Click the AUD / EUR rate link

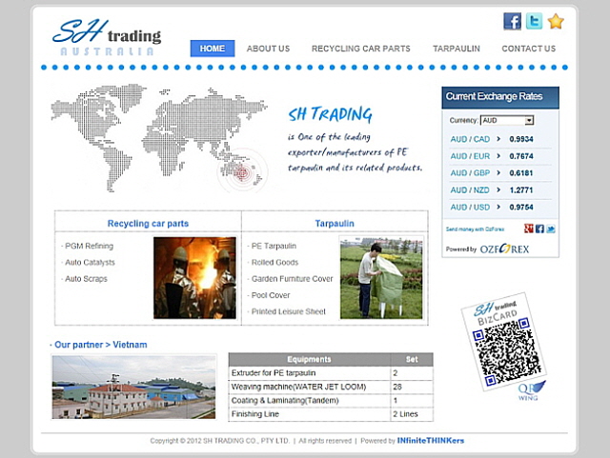470,156
